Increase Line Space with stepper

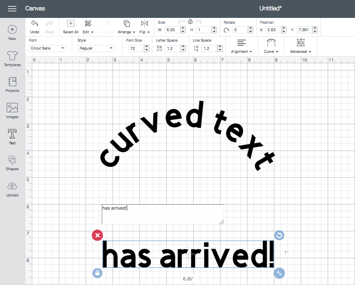[x=219, y=47]
